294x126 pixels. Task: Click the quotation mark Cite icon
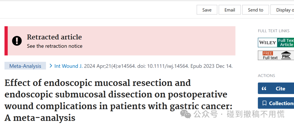(264, 89)
